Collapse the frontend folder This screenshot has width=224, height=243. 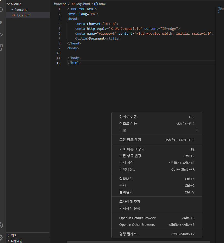(x=12, y=10)
